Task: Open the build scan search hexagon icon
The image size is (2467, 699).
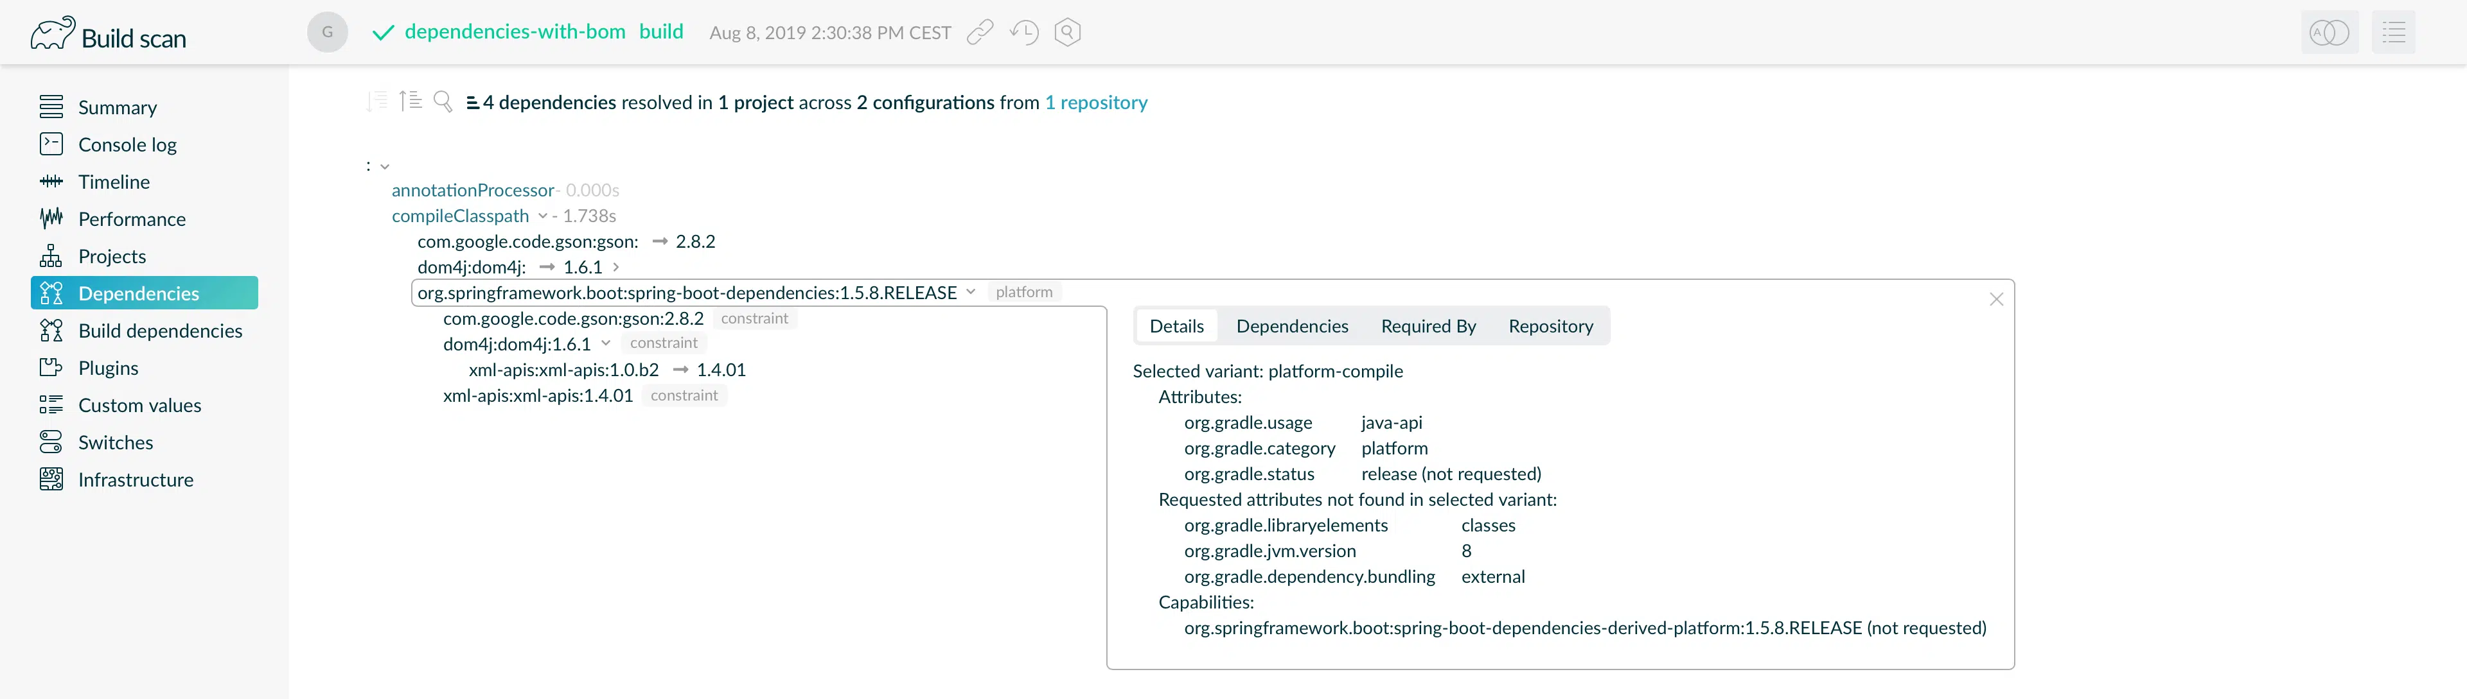Action: 1067,33
